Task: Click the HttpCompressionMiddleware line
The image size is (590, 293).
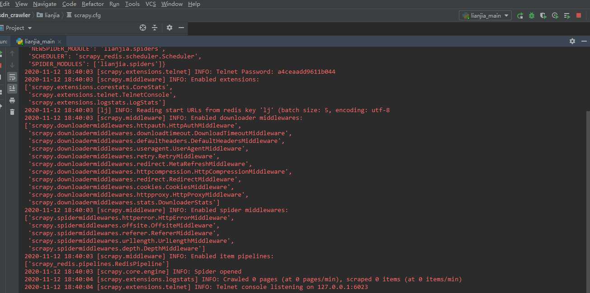Action: coord(160,171)
